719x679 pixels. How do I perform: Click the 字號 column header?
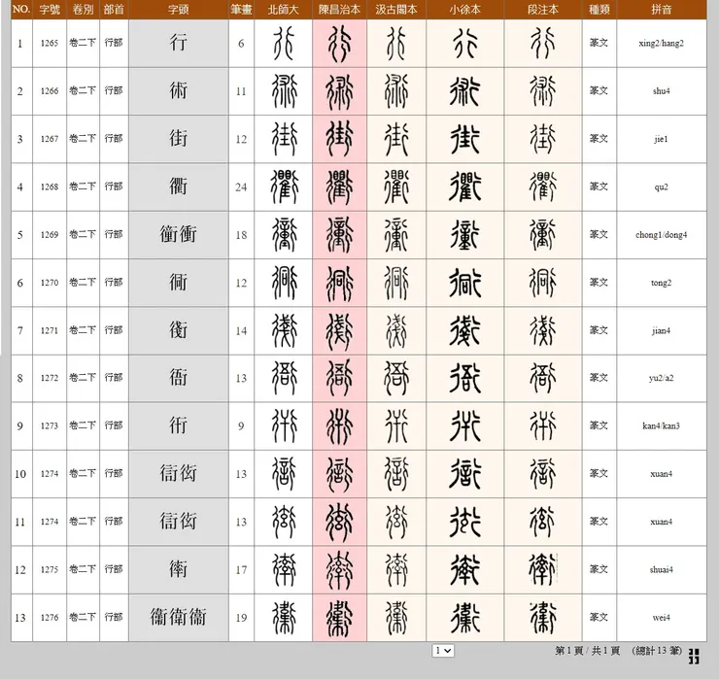click(50, 10)
